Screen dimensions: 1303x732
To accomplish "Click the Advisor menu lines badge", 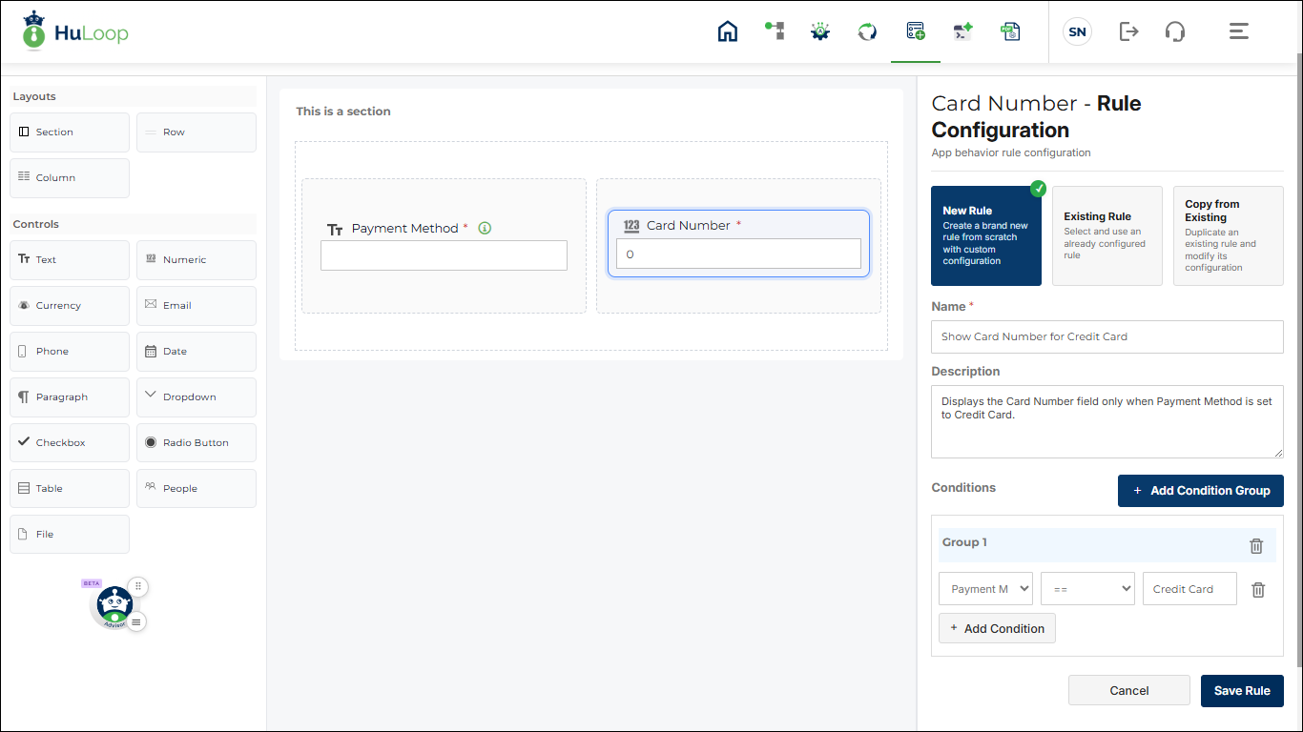I will pyautogui.click(x=136, y=621).
